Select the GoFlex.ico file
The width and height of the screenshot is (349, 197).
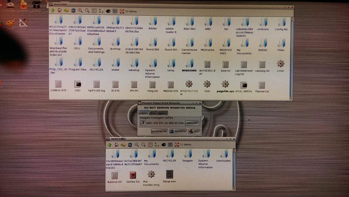[133, 177]
